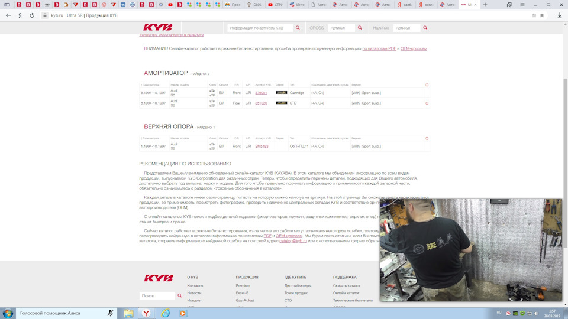This screenshot has width=568, height=319.
Task: Open footer link 'Скачать каталог'
Action: point(347,286)
